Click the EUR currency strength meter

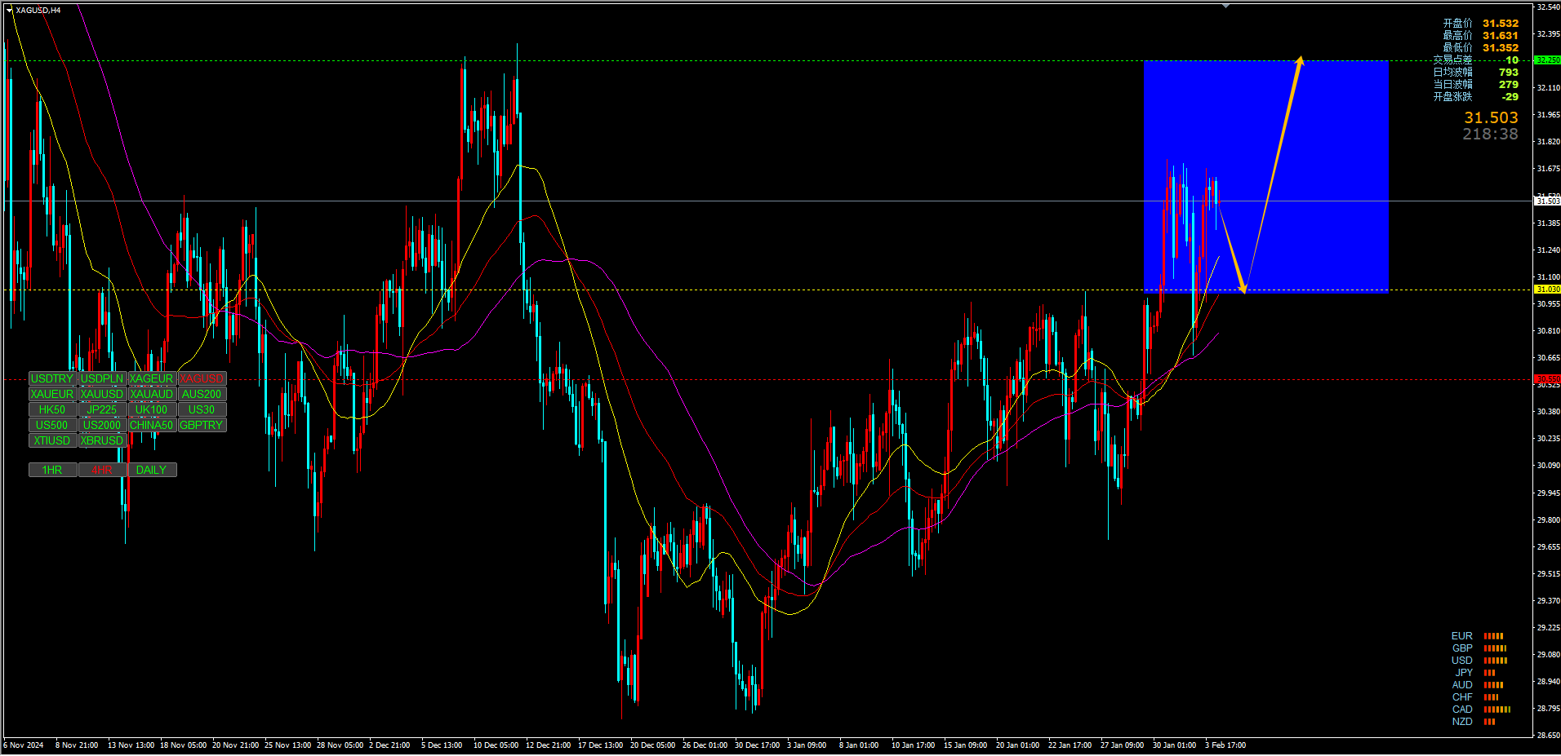(x=1493, y=636)
